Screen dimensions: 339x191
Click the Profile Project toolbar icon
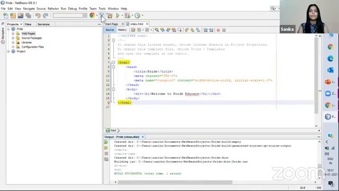137,15
